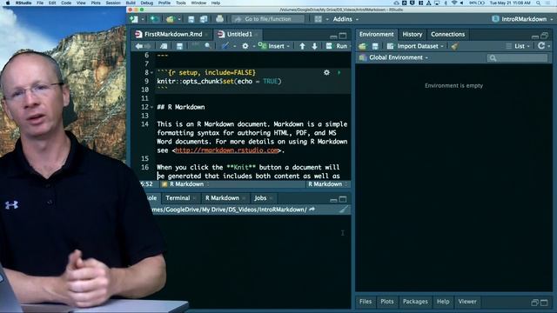
Task: Click the Save workspace icon in Environment
Action: 375,46
